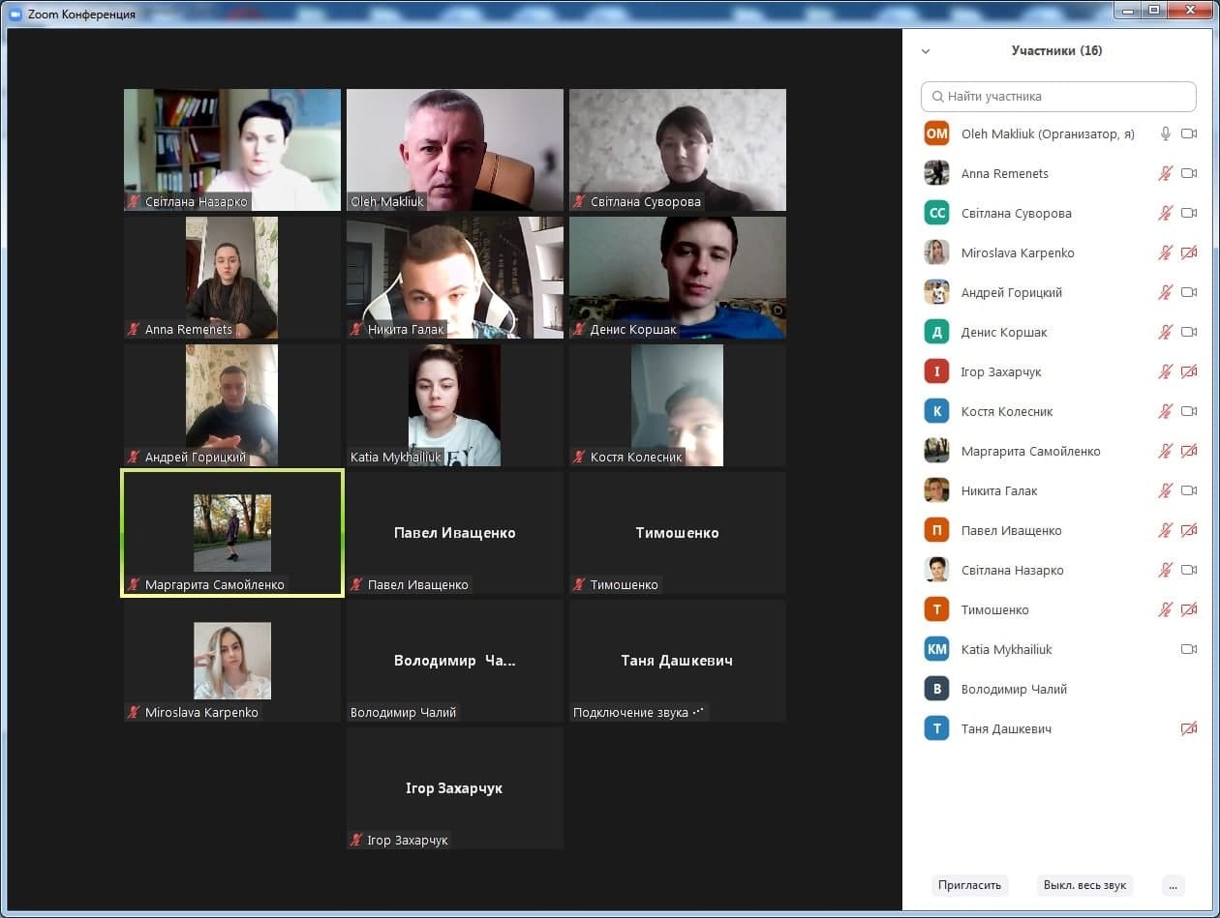Click the Пригласить button
The width and height of the screenshot is (1220, 918).
[x=969, y=885]
